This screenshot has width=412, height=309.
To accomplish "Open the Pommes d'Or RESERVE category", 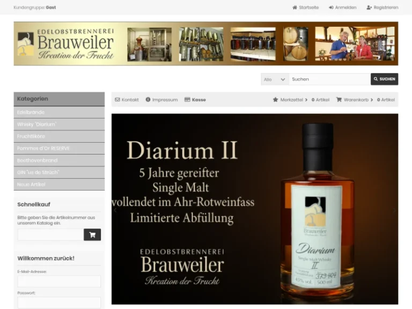I will click(x=59, y=149).
